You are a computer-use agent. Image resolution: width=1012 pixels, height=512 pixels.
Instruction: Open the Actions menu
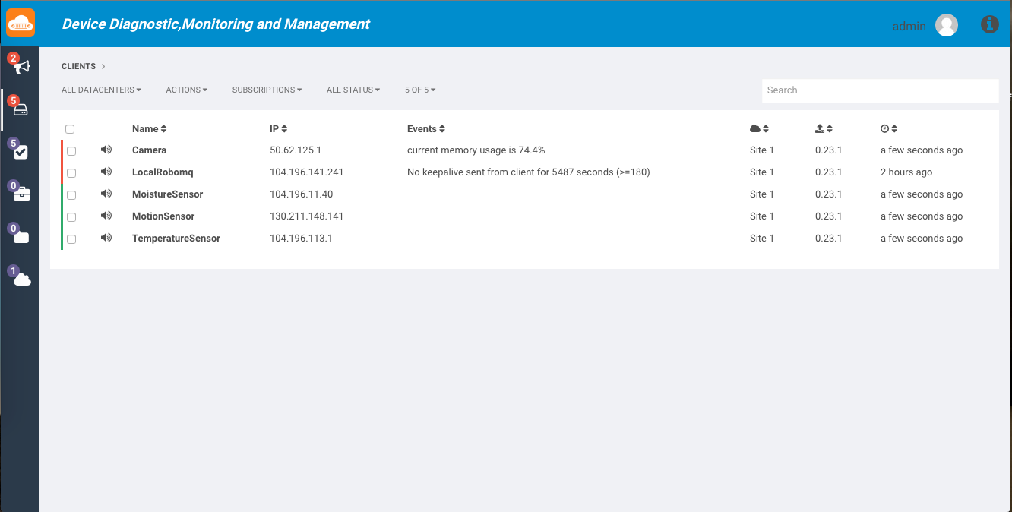[x=186, y=90]
